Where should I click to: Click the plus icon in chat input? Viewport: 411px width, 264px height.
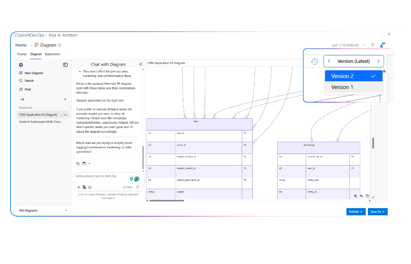point(79,187)
